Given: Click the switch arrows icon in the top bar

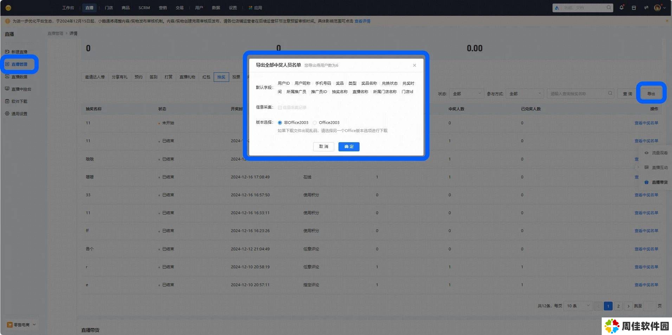Looking at the screenshot, I should [x=646, y=8].
